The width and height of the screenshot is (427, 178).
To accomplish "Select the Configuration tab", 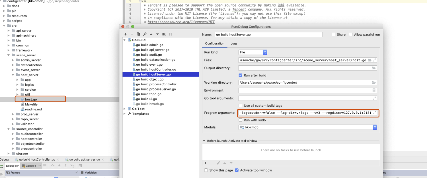I will [215, 44].
